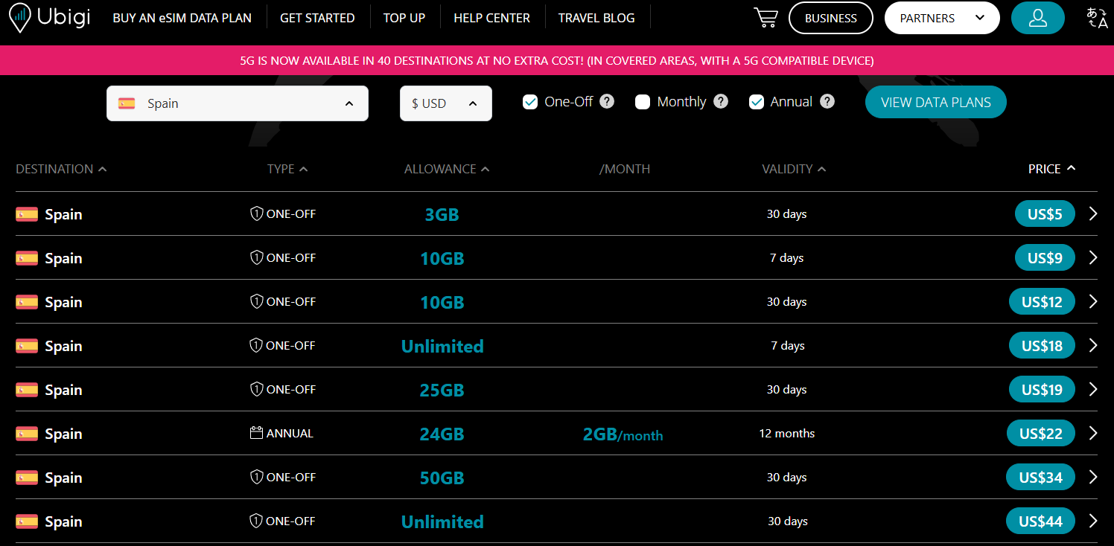The height and width of the screenshot is (546, 1114).
Task: Select the US$44 price button
Action: 1040,521
